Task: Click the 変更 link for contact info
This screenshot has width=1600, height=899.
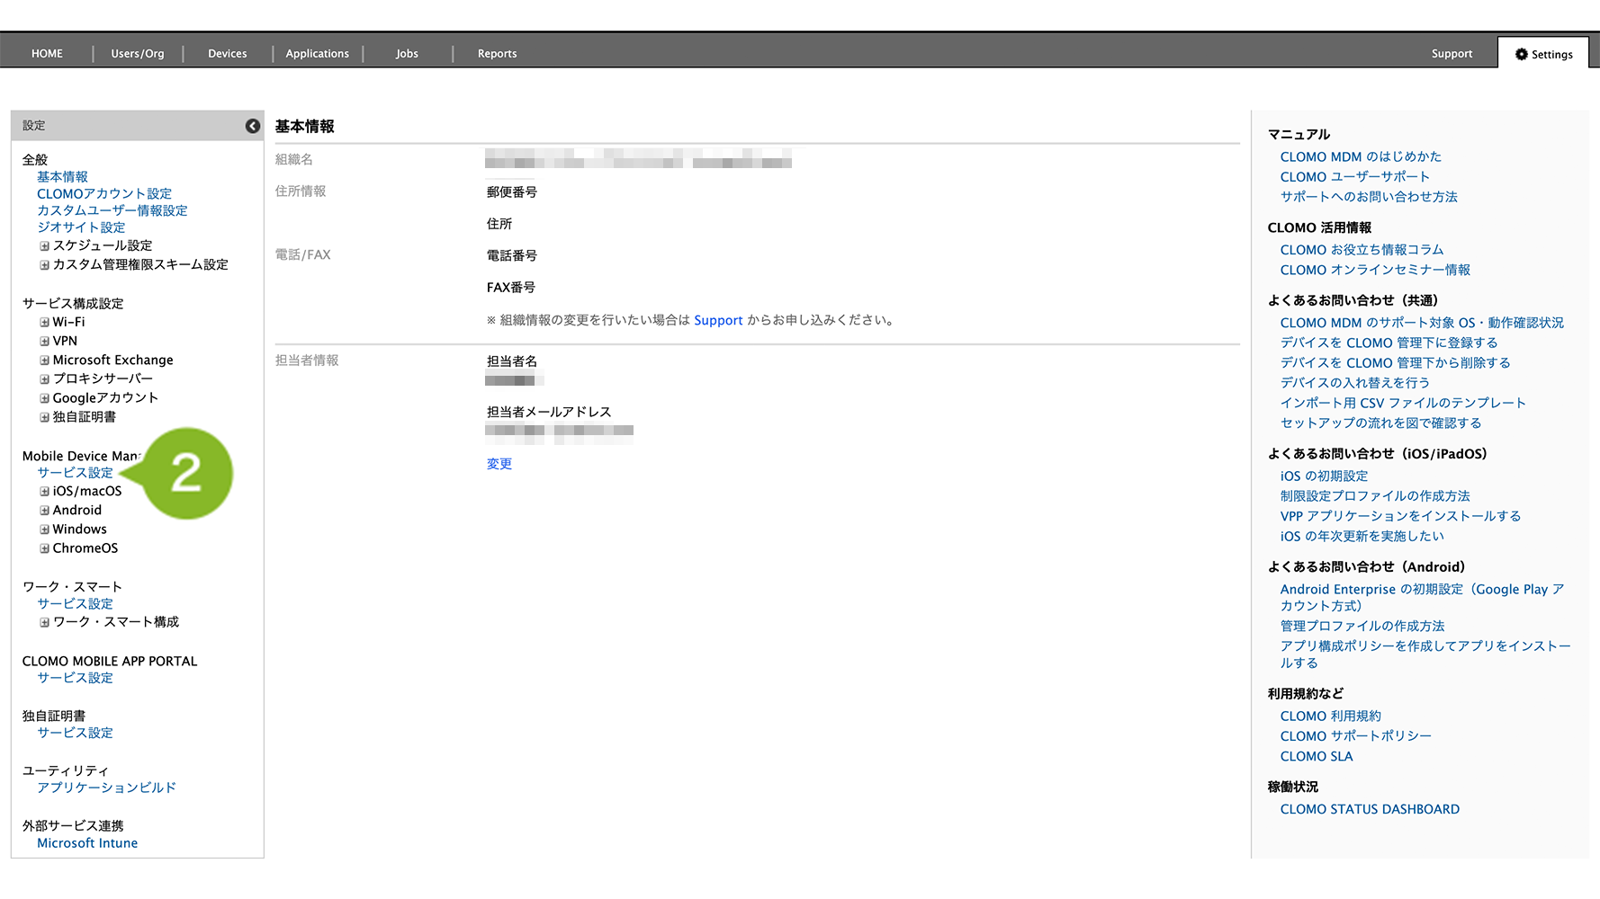Action: point(499,464)
